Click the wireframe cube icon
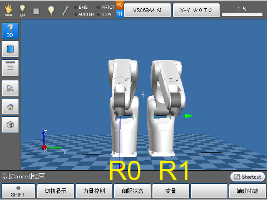267x200 pixels. [10, 125]
